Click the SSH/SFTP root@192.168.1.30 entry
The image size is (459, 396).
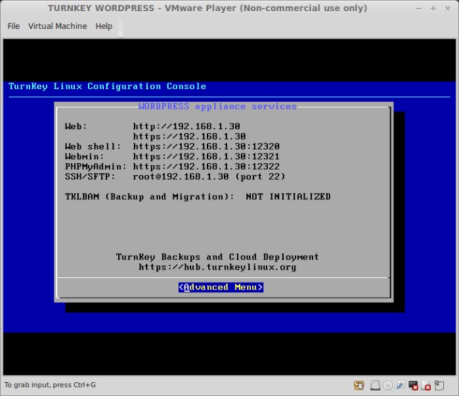click(209, 176)
